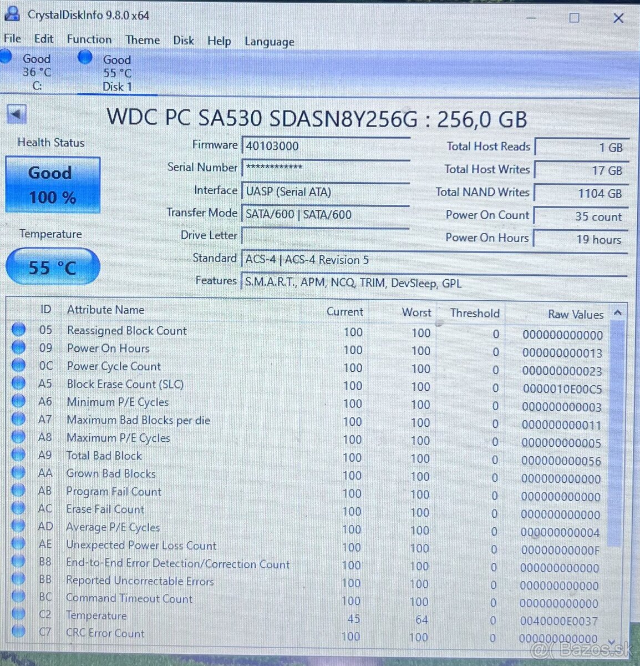Screen dimensions: 640x666
Task: Click raw value 0040000E0037
Action: (559, 621)
